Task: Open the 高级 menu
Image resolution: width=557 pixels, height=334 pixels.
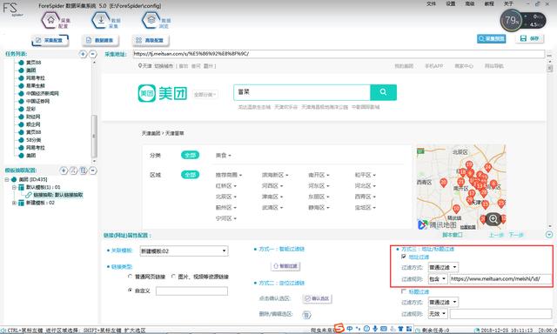Action: pyautogui.click(x=470, y=3)
